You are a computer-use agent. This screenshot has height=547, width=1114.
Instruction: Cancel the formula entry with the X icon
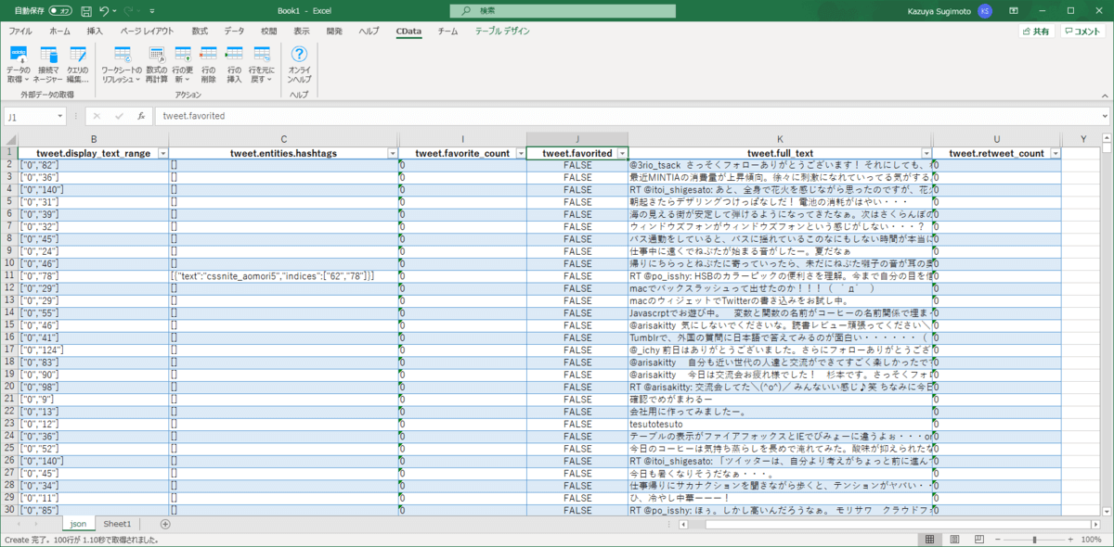[97, 117]
